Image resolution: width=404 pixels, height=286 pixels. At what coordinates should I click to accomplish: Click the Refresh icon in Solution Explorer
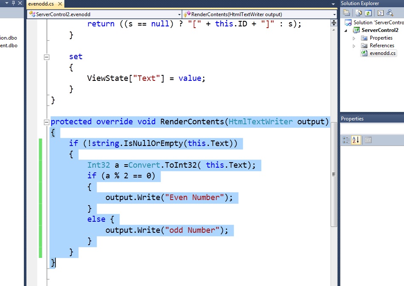tap(368, 13)
